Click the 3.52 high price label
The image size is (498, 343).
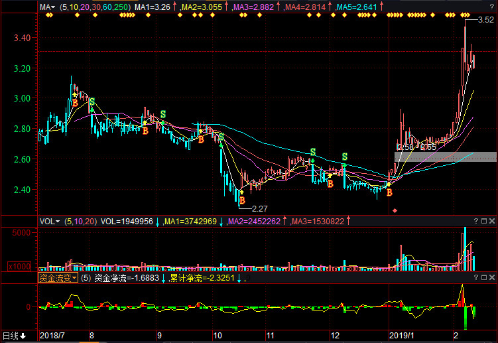[486, 20]
